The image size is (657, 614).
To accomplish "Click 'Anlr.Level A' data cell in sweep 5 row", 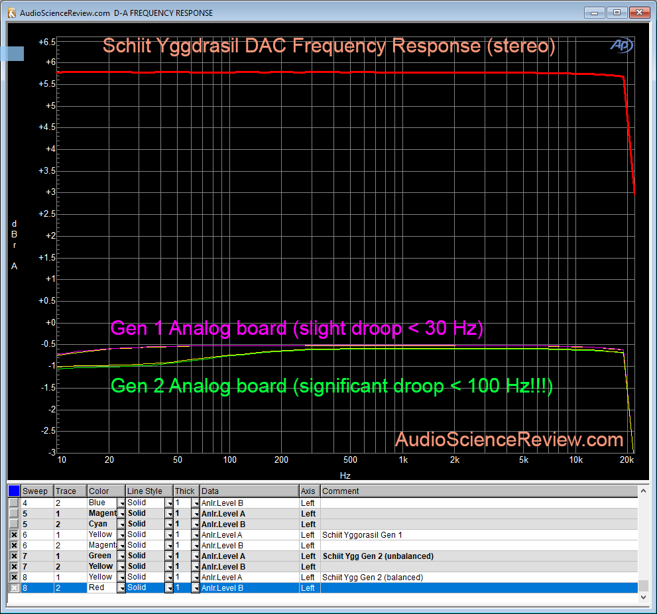I will click(249, 513).
